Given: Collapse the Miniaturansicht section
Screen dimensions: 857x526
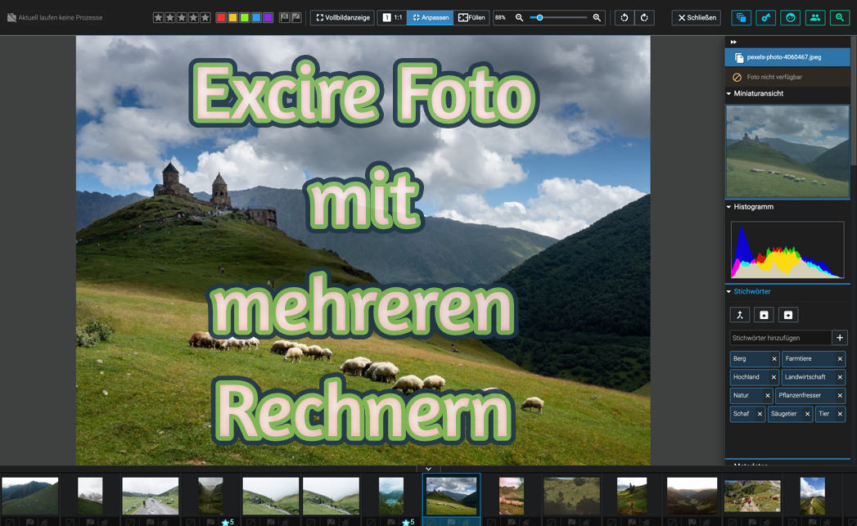Looking at the screenshot, I should point(728,94).
